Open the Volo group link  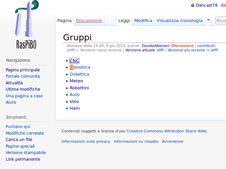74,101
